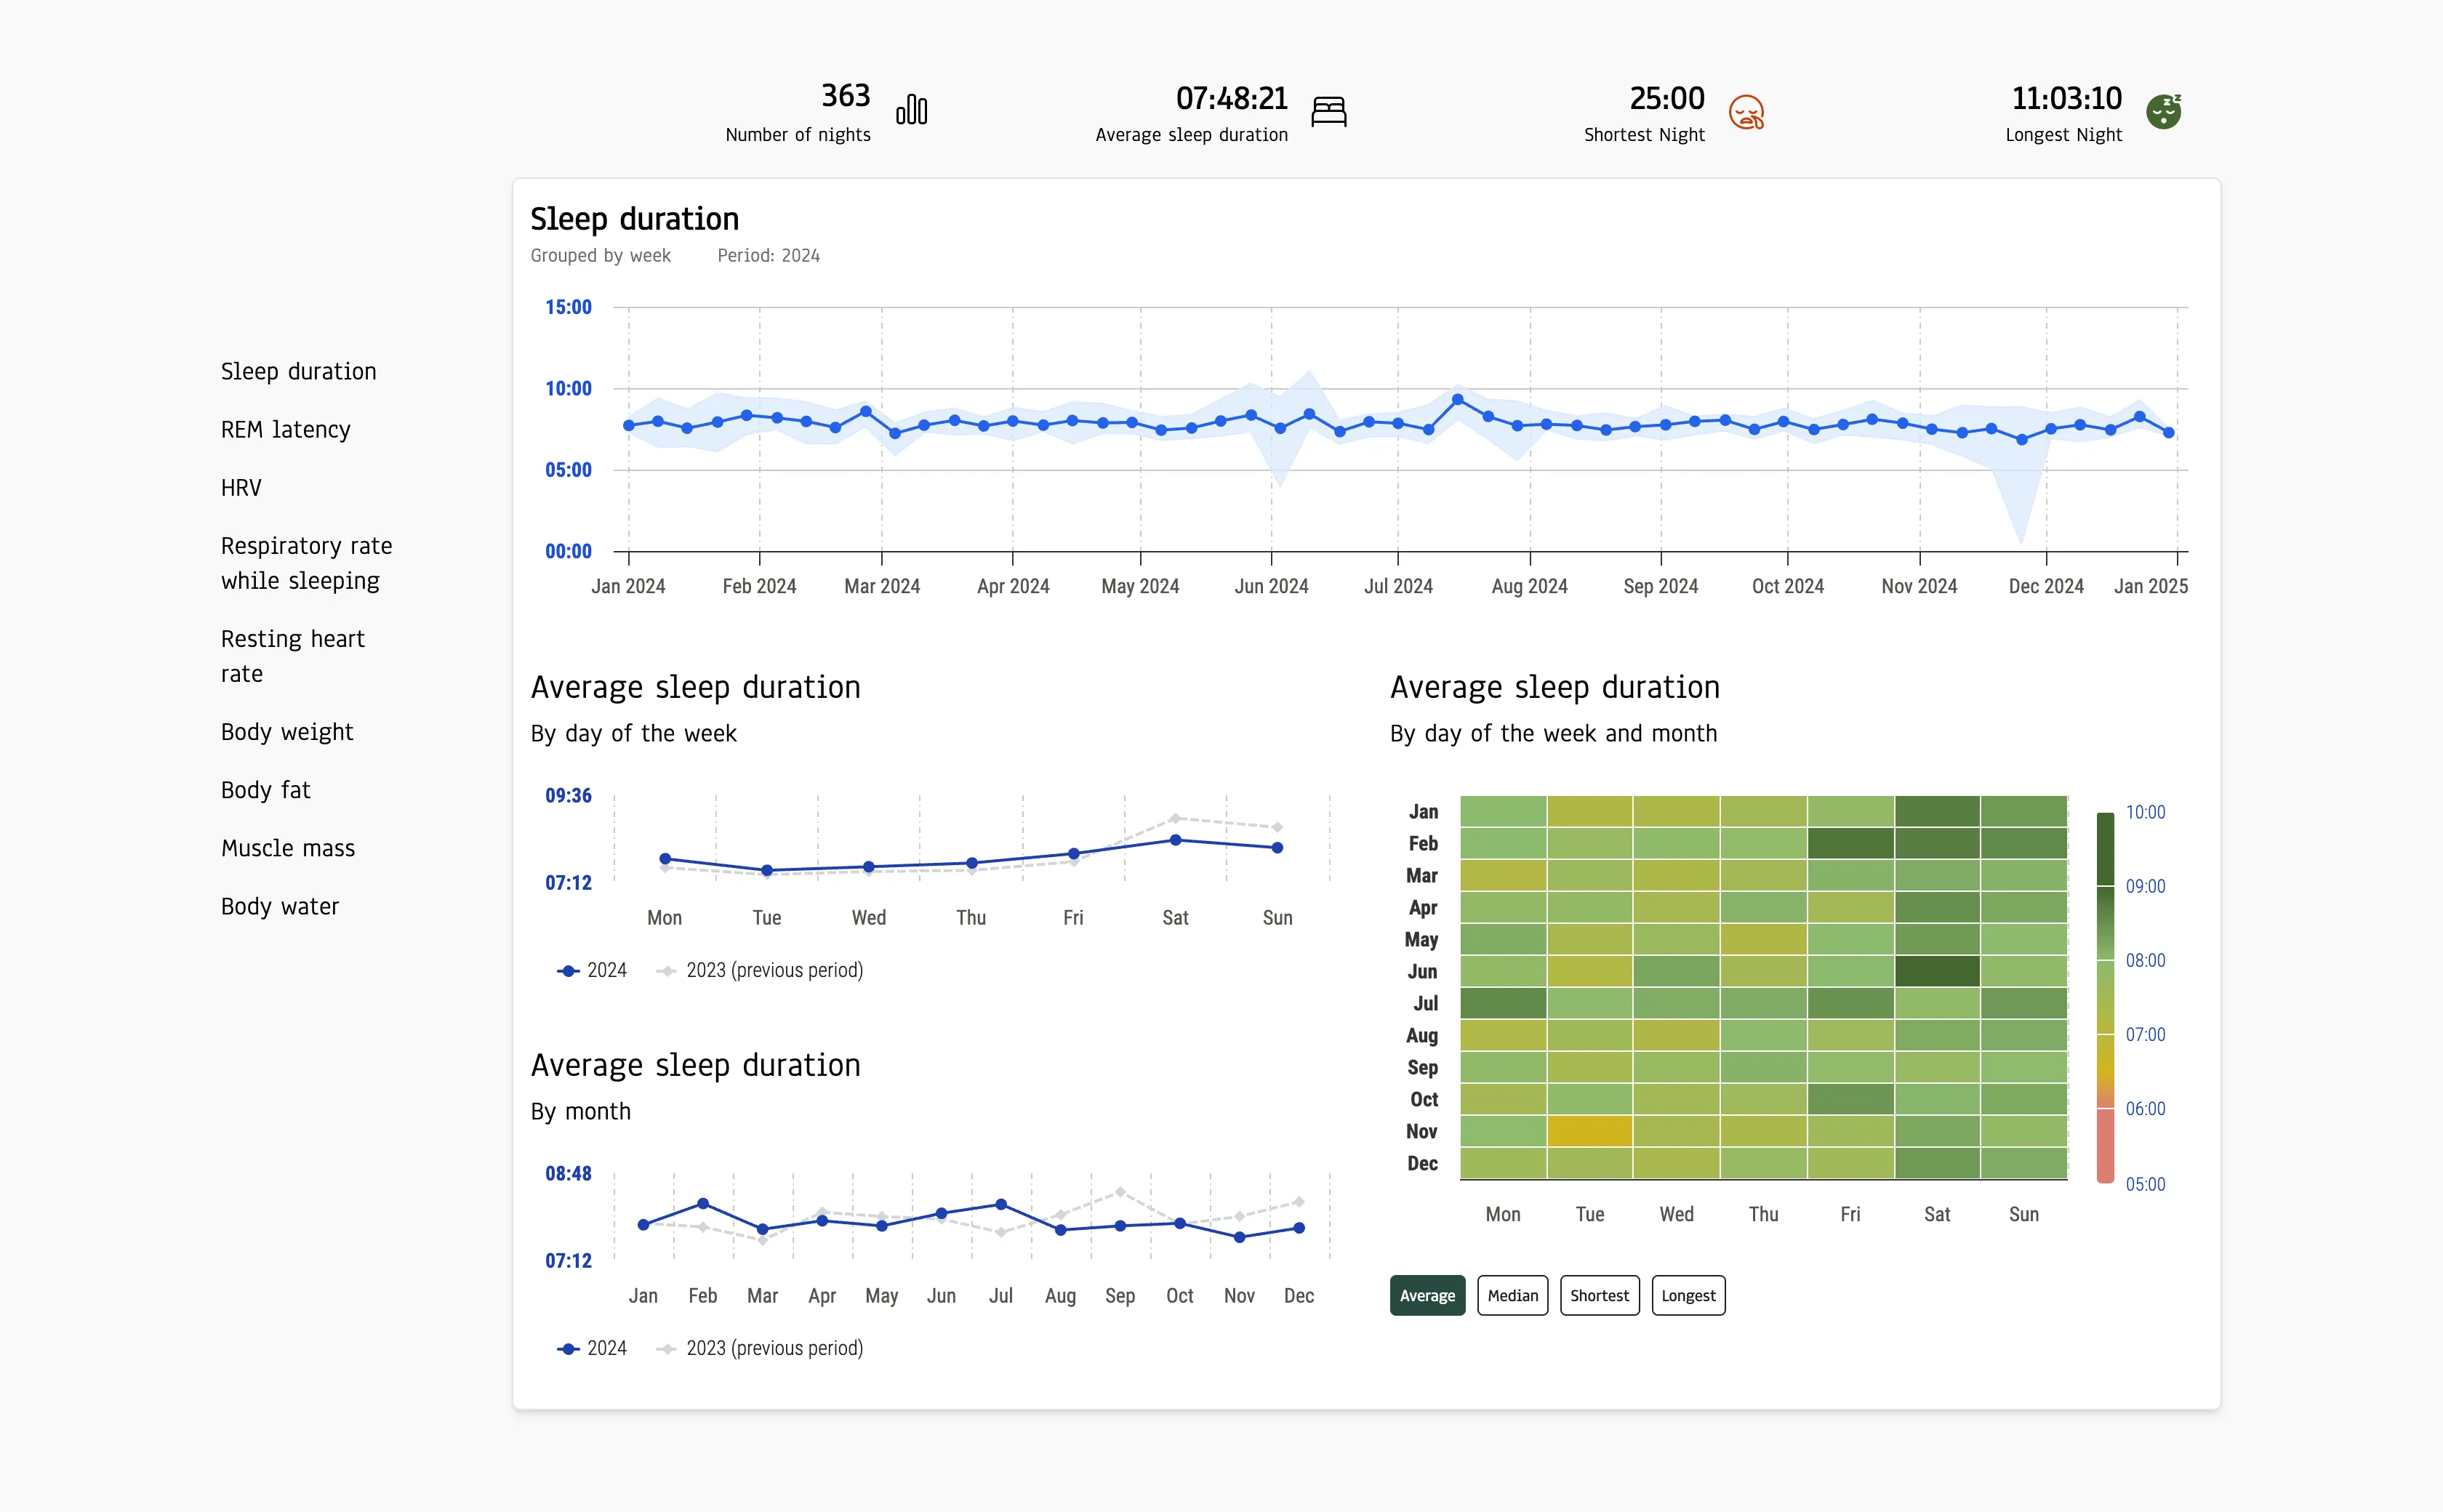Open Body weight in the sidebar
This screenshot has height=1512, width=2443.
coord(287,732)
